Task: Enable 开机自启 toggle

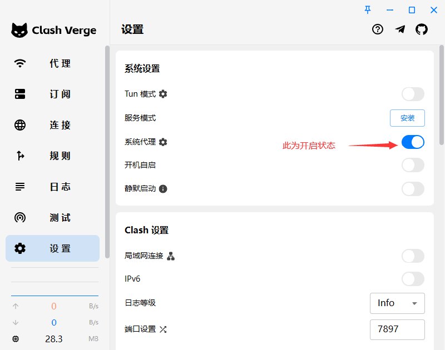Action: click(x=413, y=165)
